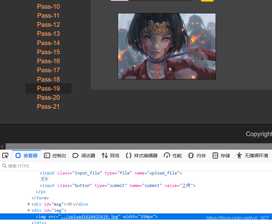Open the 样式编辑器 style editor tab
272x224 pixels.
click(x=141, y=155)
